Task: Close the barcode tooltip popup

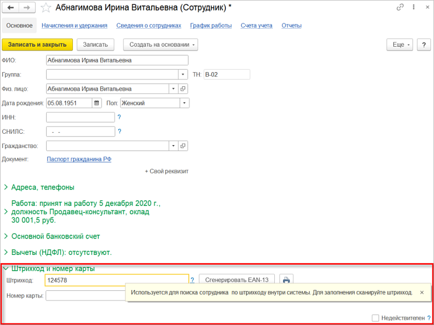Action: point(422,292)
